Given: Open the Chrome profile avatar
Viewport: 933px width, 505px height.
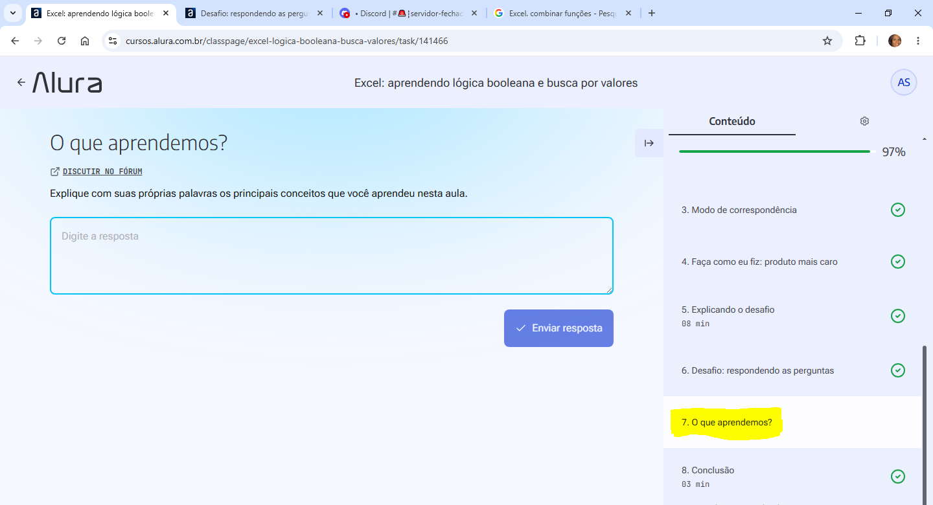Looking at the screenshot, I should [895, 41].
